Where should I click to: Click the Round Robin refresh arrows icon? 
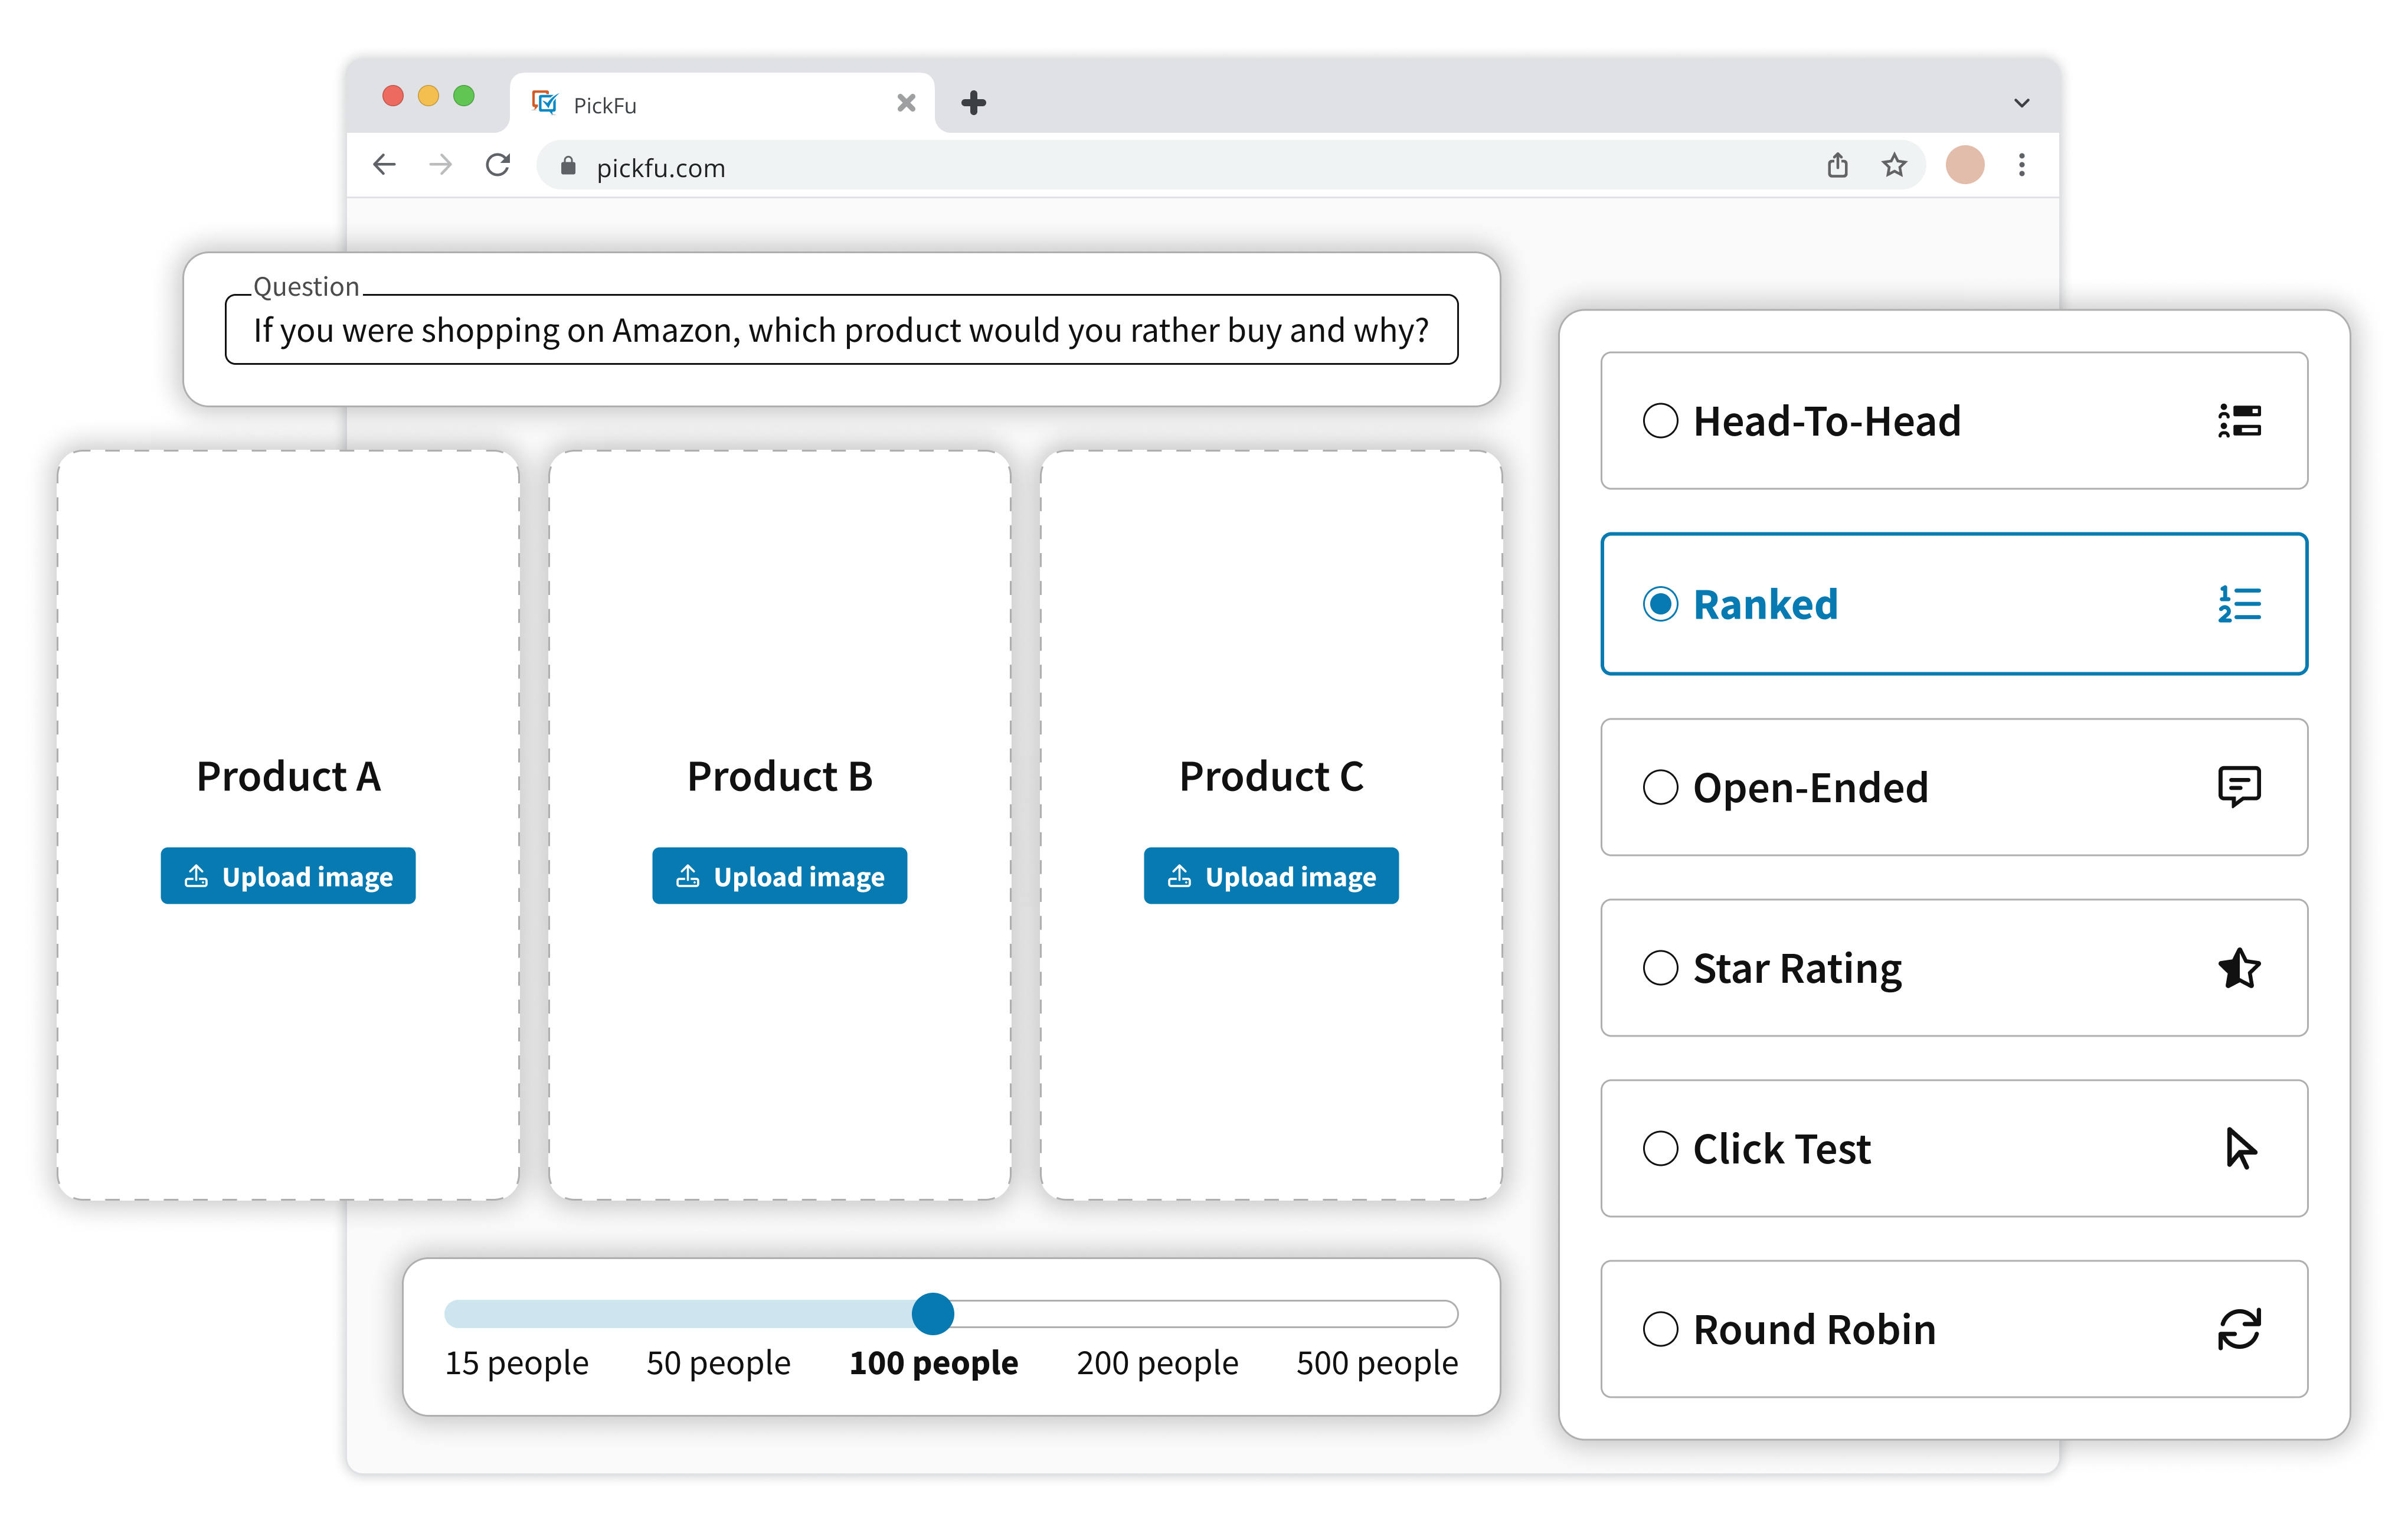click(x=2239, y=1329)
